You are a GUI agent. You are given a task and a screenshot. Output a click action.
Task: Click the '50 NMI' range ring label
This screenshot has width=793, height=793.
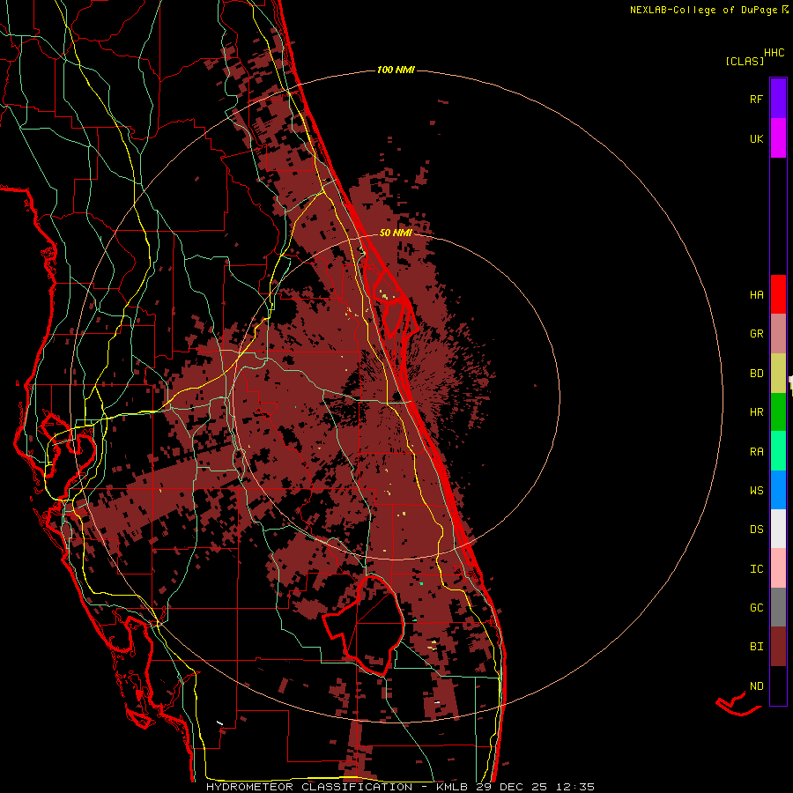tap(396, 233)
